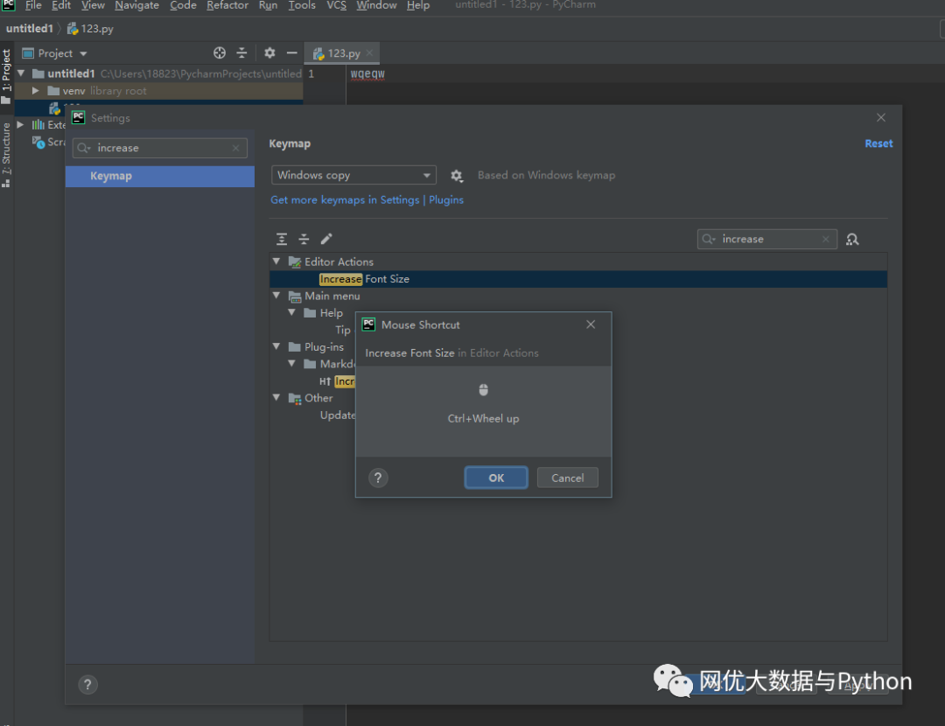The height and width of the screenshot is (726, 945).
Task: Click the keymap actions search field
Action: pos(766,239)
